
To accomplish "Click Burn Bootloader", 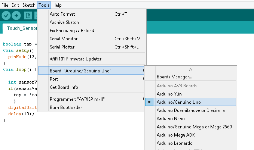I will click(91, 107).
